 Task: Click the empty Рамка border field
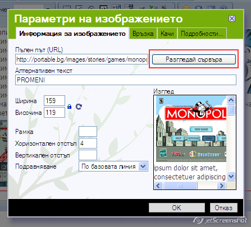point(88,132)
